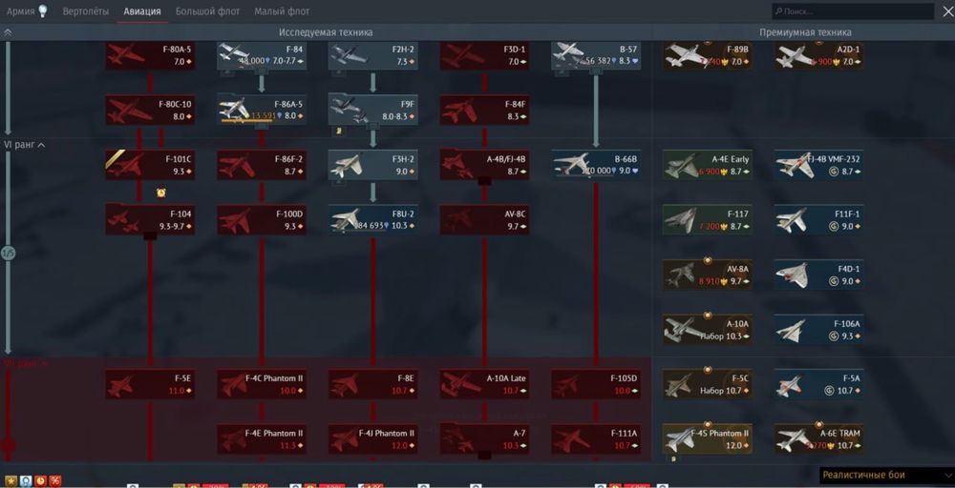
Task: Click the B-66B bomber image
Action: tap(572, 164)
